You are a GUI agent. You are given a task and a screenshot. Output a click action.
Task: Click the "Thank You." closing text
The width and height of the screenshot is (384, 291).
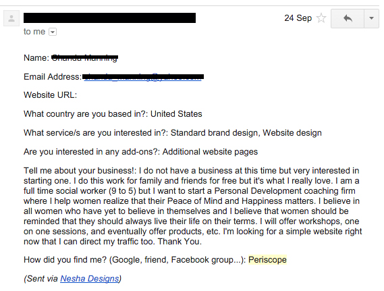coord(180,242)
